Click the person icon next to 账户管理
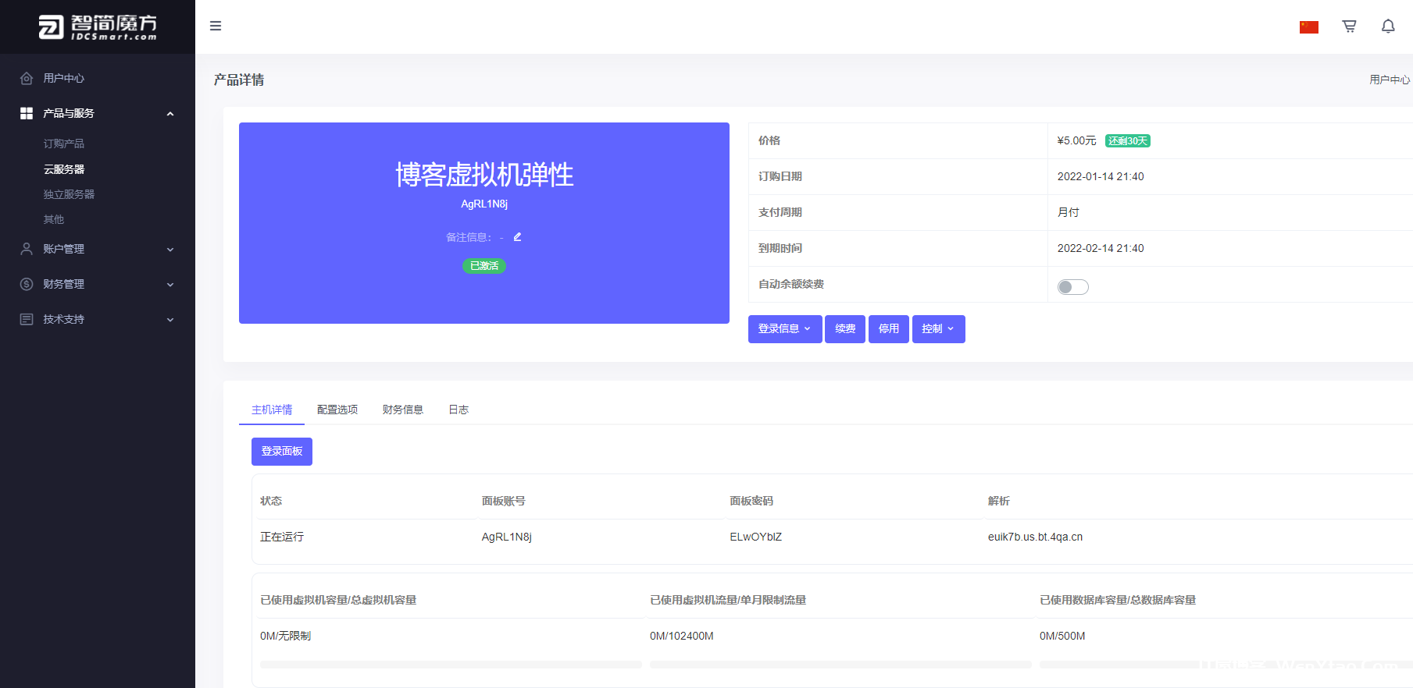The image size is (1413, 688). coord(27,249)
